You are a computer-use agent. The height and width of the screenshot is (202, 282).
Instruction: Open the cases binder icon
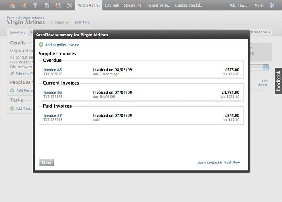[58, 5]
